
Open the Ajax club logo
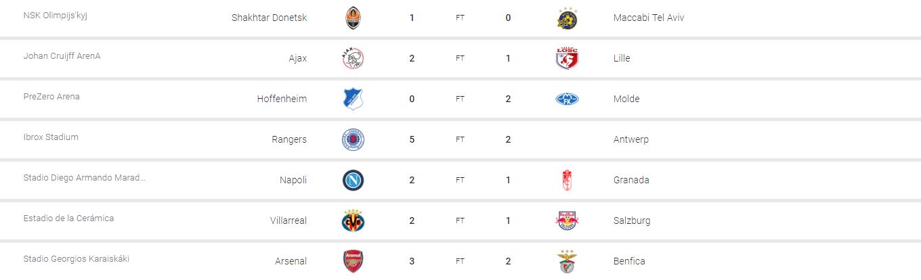click(353, 58)
